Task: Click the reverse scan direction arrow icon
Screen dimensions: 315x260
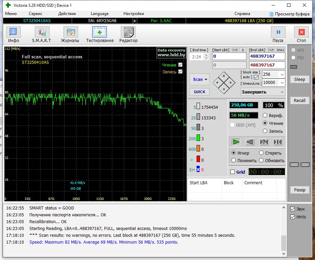Action: click(x=250, y=142)
